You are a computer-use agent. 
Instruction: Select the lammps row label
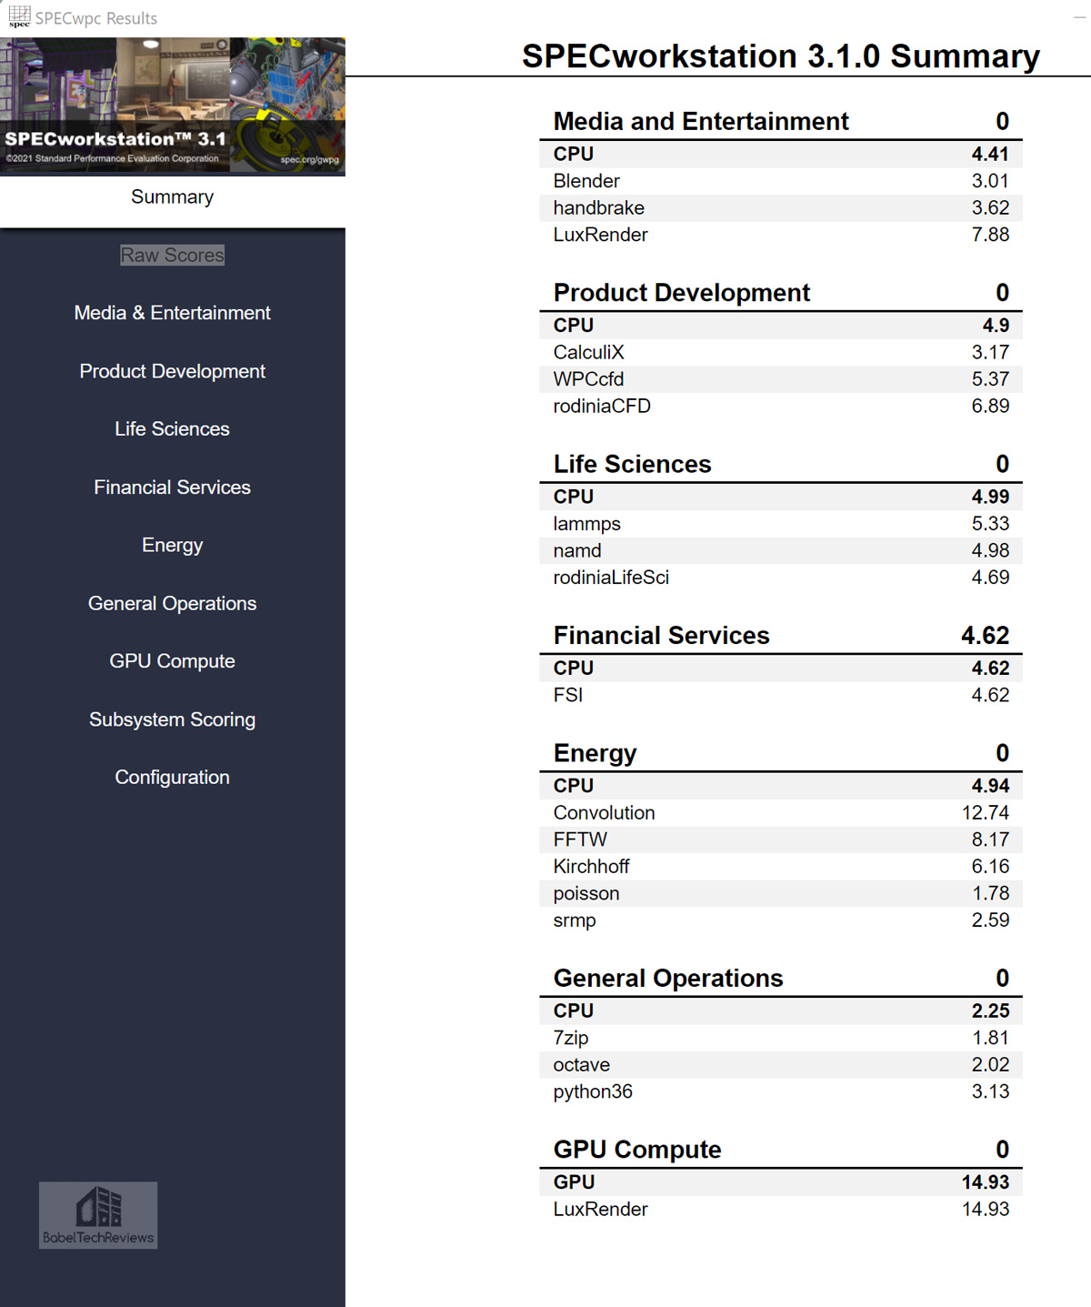(x=587, y=524)
